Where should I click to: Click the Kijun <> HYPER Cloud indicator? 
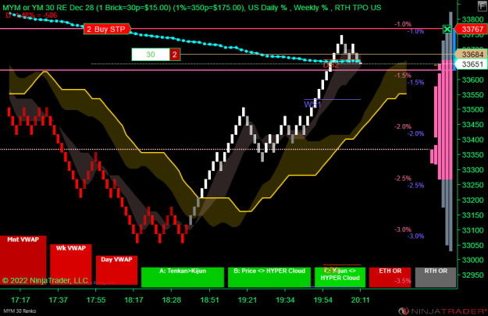click(340, 277)
